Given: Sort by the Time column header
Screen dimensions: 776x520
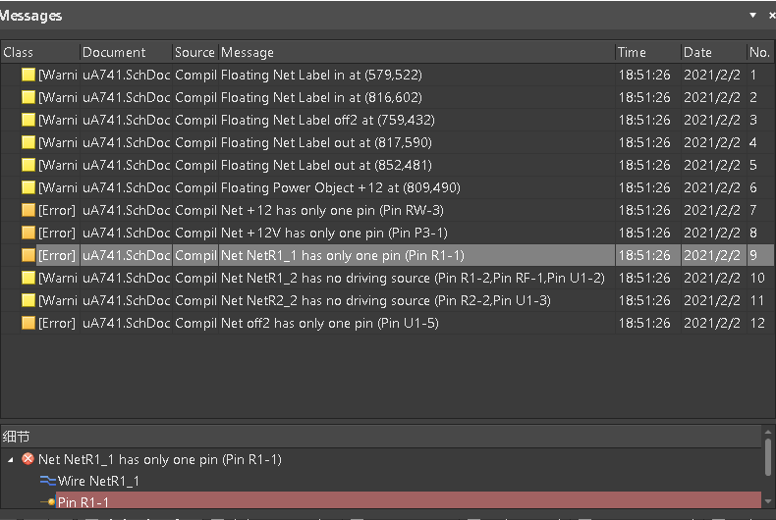Looking at the screenshot, I should (647, 52).
